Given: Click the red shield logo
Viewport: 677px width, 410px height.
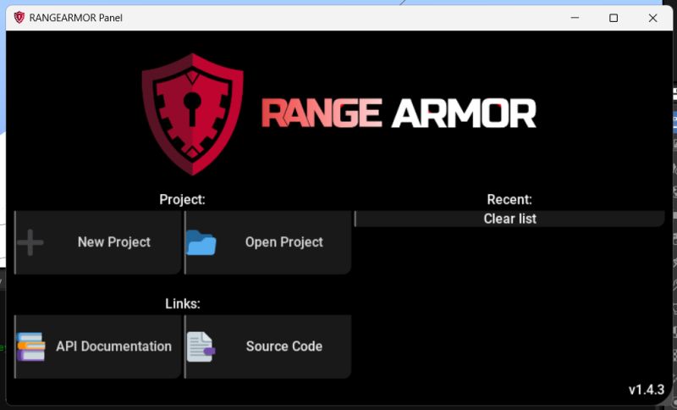Looking at the screenshot, I should point(193,114).
